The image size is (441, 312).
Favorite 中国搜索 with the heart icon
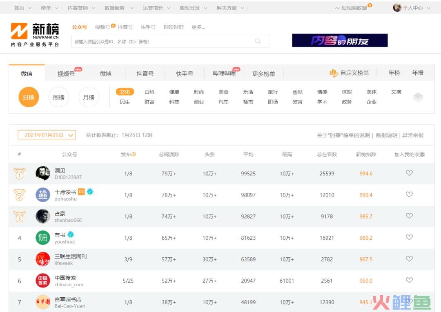[x=409, y=280]
